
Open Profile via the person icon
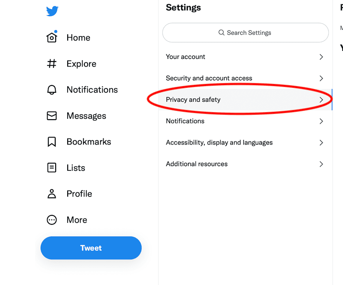(51, 194)
